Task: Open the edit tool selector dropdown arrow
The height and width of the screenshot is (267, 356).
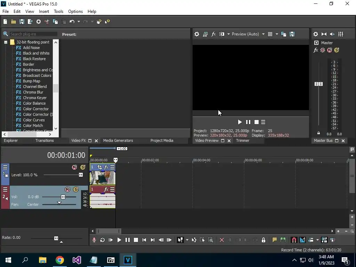Action: point(187,240)
